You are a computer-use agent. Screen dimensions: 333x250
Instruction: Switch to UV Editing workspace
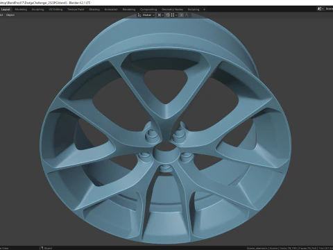(x=55, y=10)
